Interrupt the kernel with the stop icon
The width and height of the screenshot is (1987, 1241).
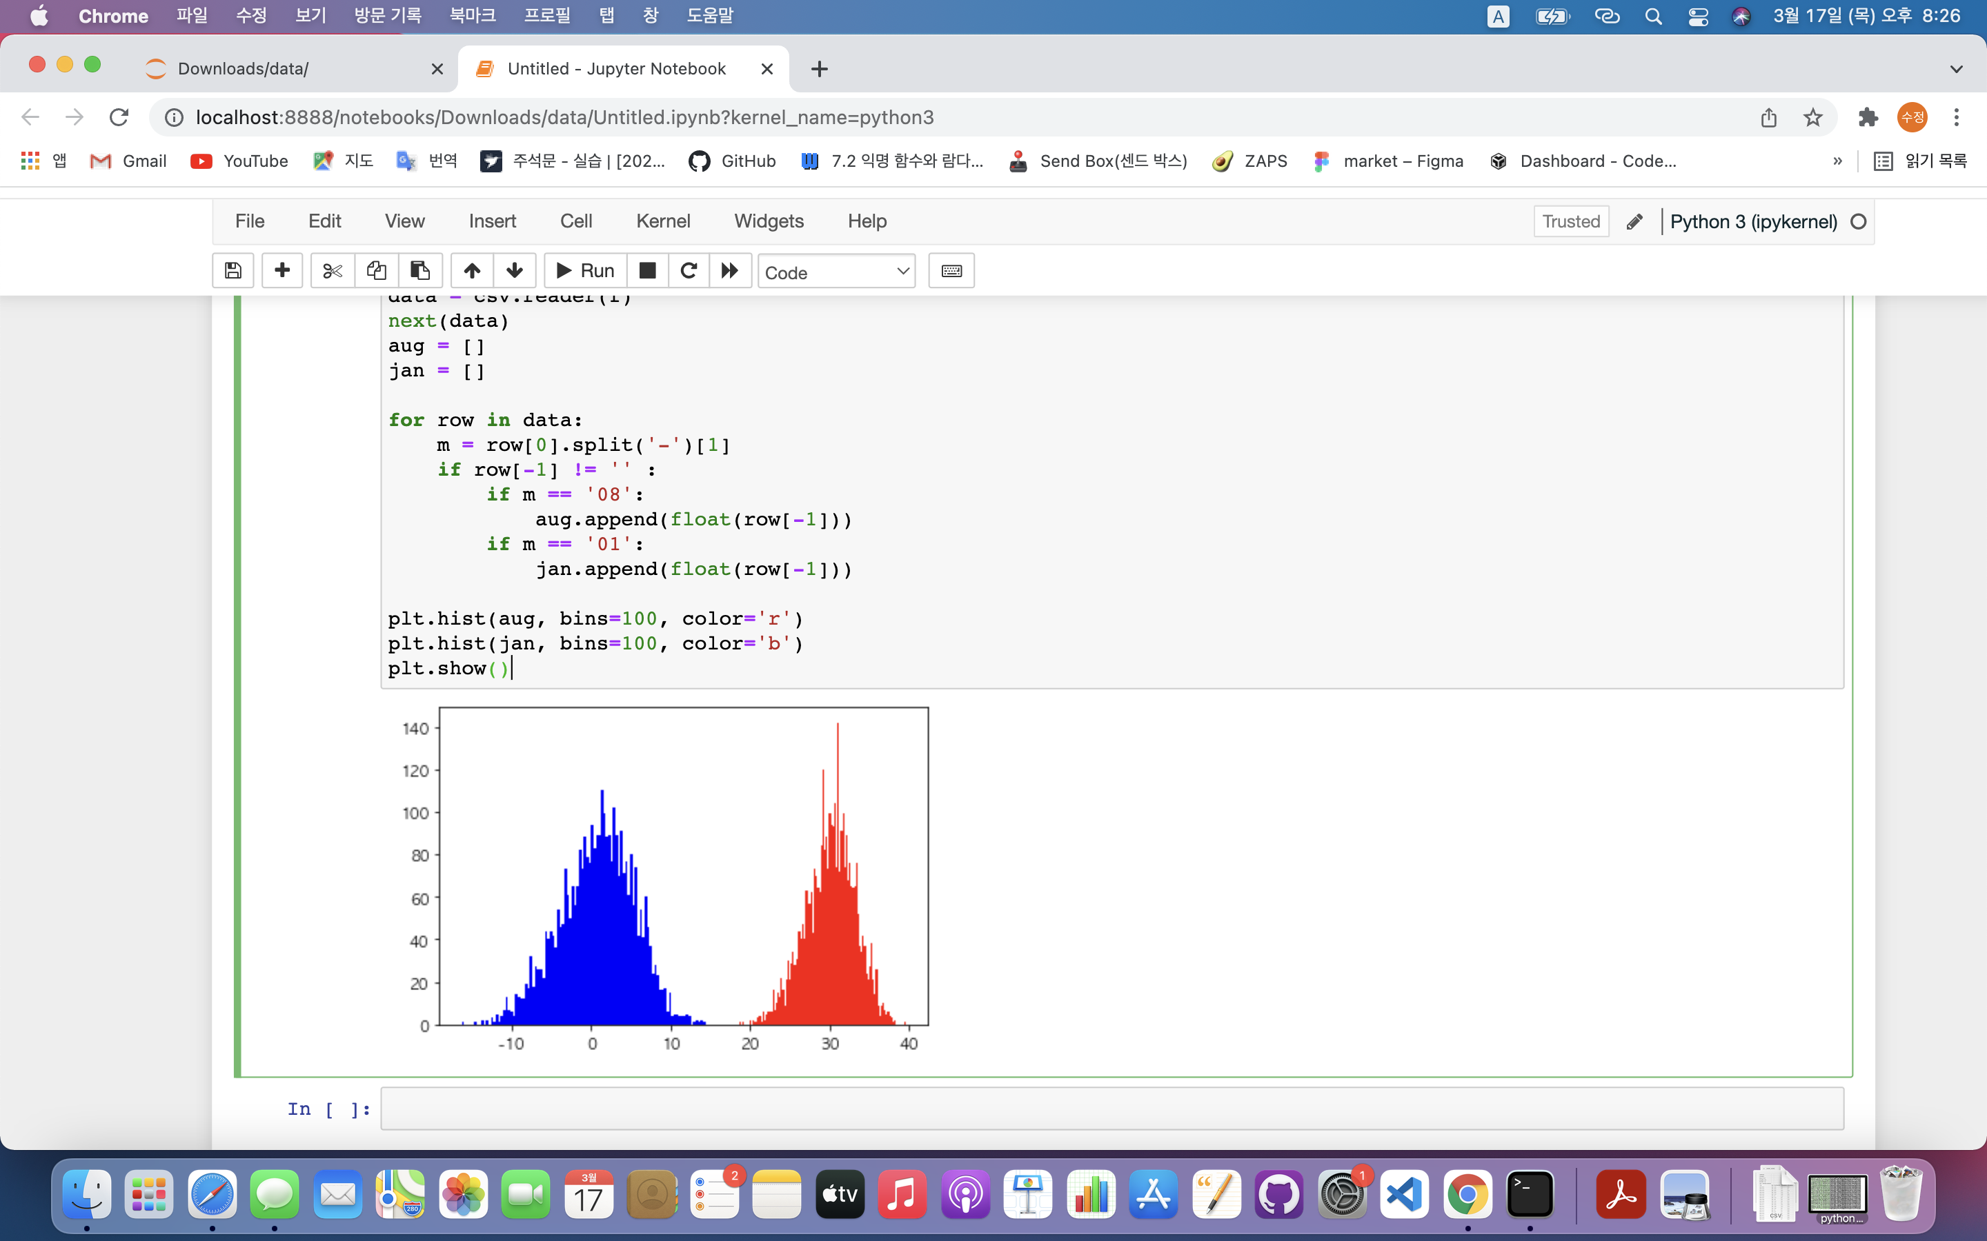coord(648,271)
